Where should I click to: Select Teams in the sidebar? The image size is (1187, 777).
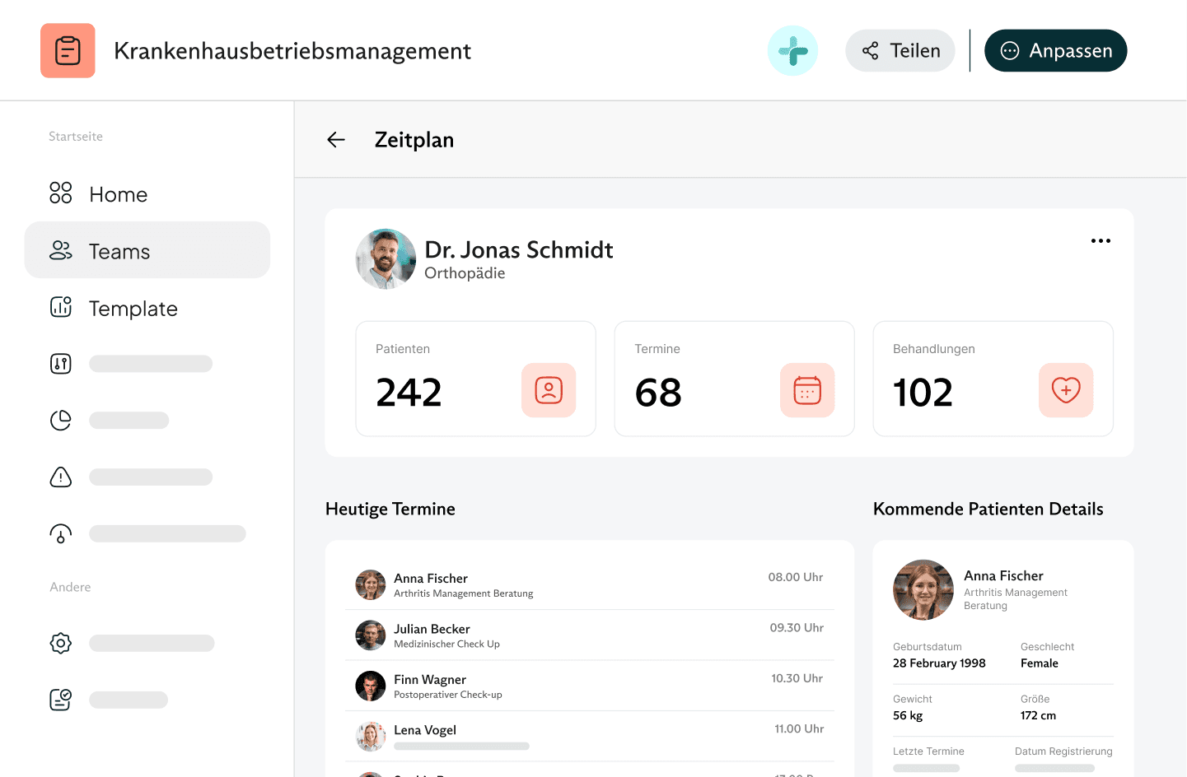(x=119, y=251)
